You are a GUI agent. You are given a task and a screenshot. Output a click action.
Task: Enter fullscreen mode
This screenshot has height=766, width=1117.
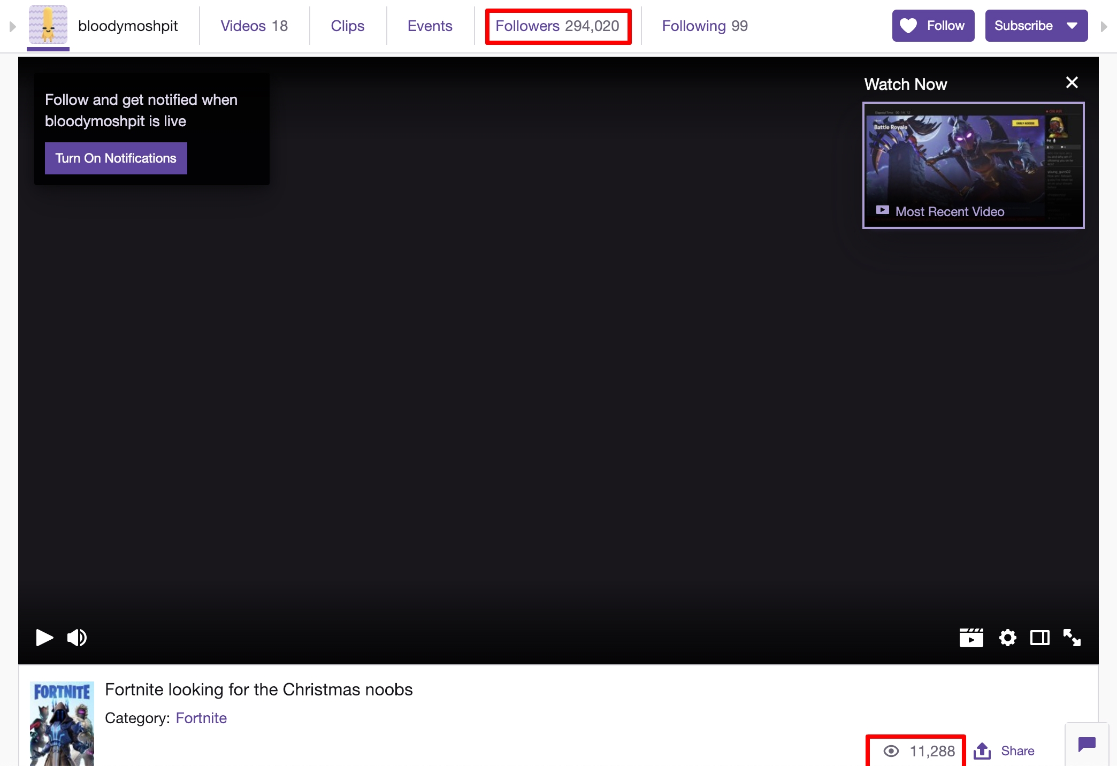click(x=1072, y=638)
